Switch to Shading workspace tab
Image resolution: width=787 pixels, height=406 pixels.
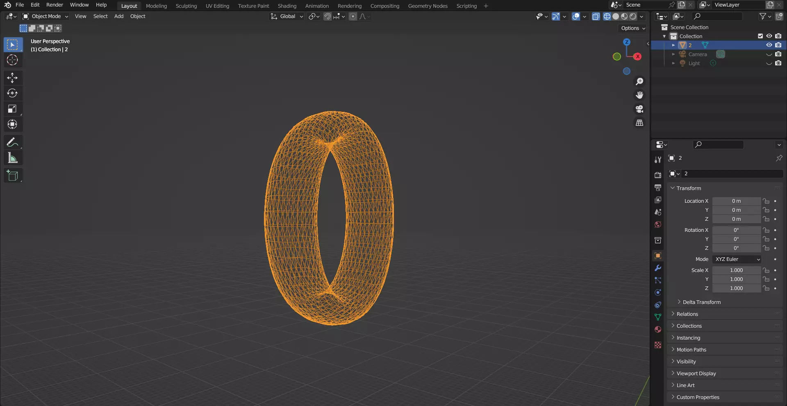[287, 6]
